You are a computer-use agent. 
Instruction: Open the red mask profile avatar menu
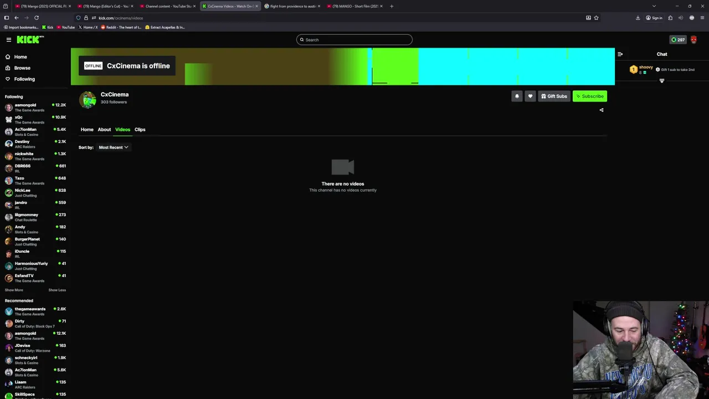693,40
